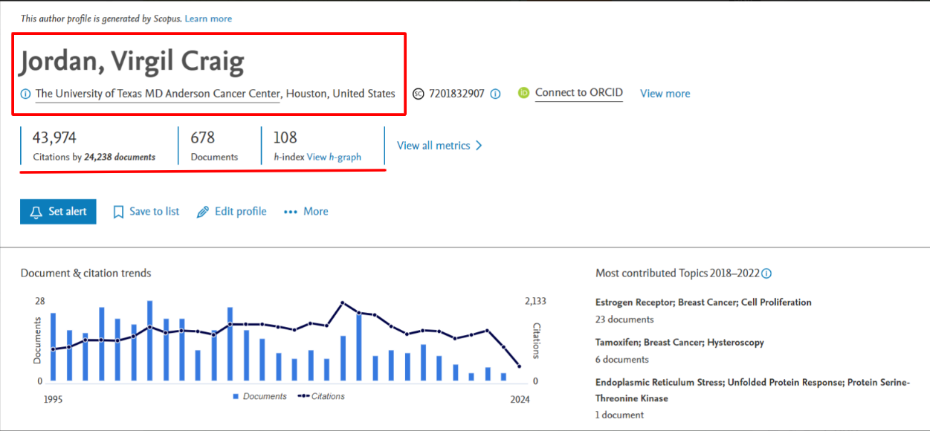Click the green ORCID iD icon
The height and width of the screenshot is (431, 930).
tap(525, 93)
